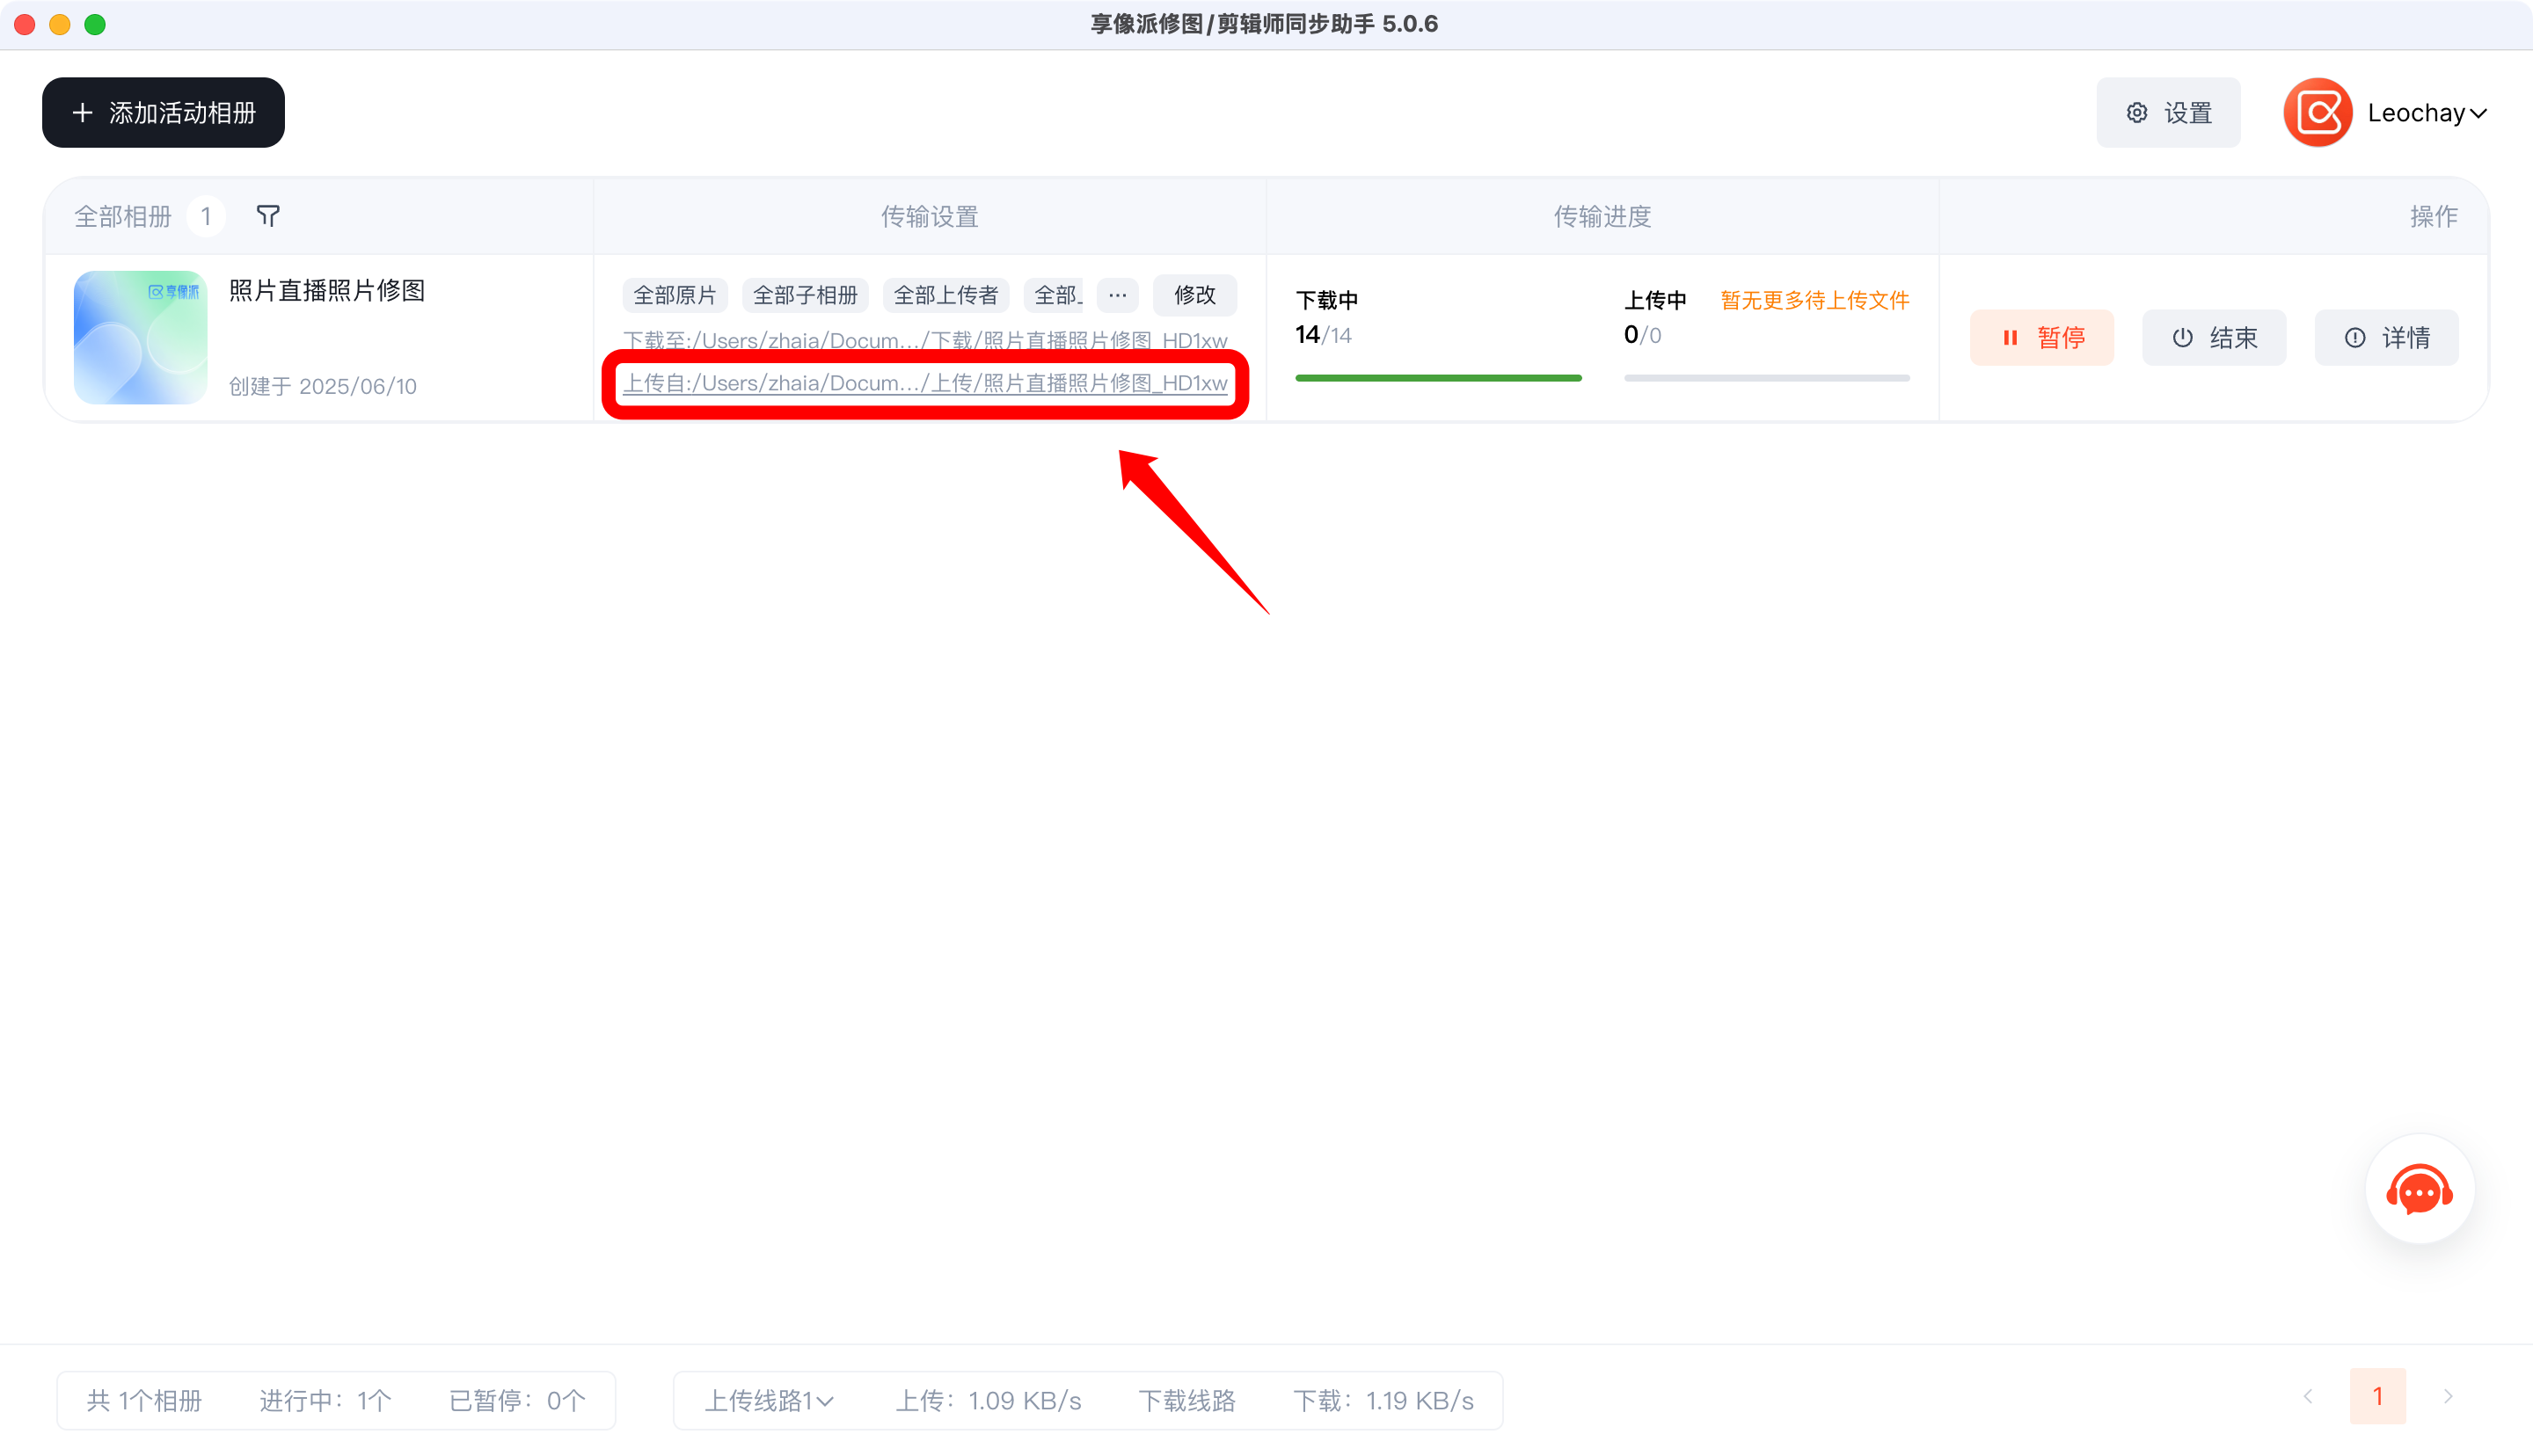Click the 添加活动相册 button
Viewport: 2533px width, 1456px height.
pyautogui.click(x=163, y=112)
